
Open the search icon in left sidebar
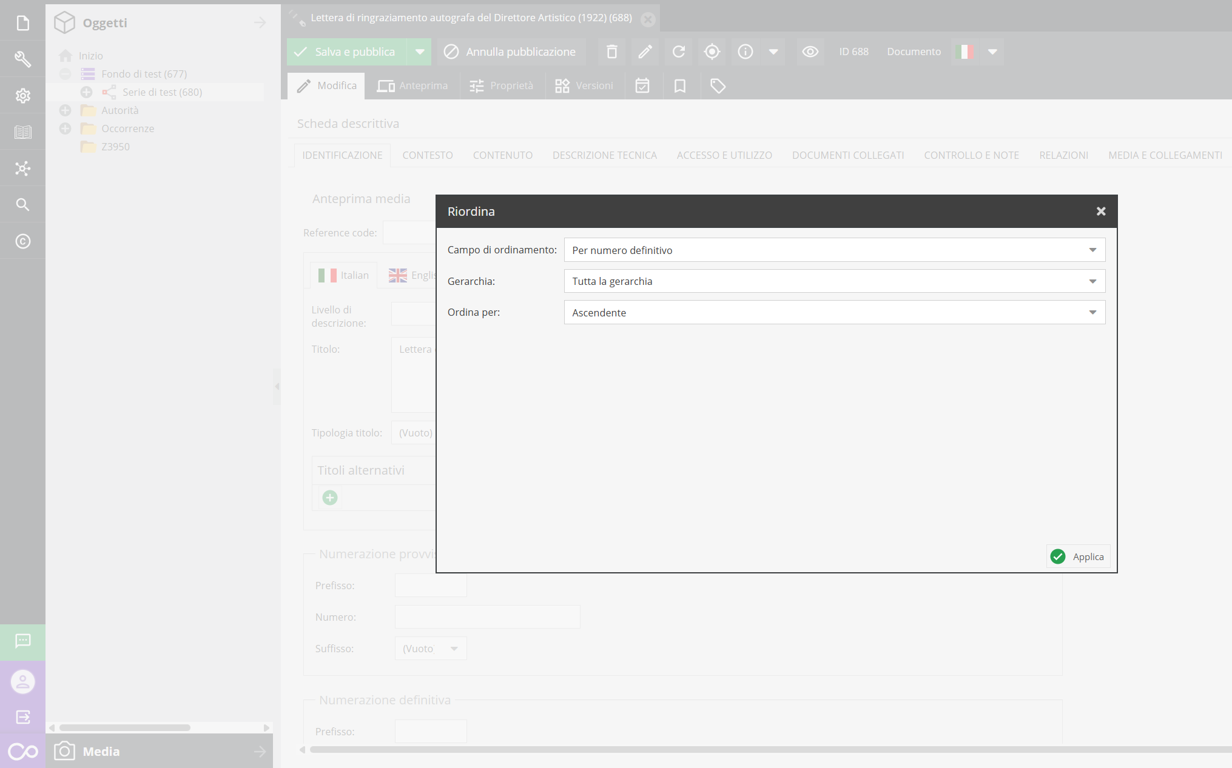(x=22, y=205)
